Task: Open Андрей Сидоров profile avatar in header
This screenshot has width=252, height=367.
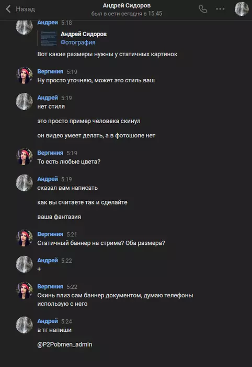Action: 242,9
